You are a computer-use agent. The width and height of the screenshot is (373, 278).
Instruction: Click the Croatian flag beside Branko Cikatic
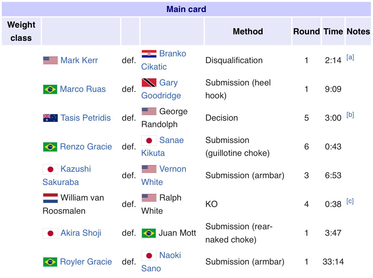pyautogui.click(x=149, y=54)
